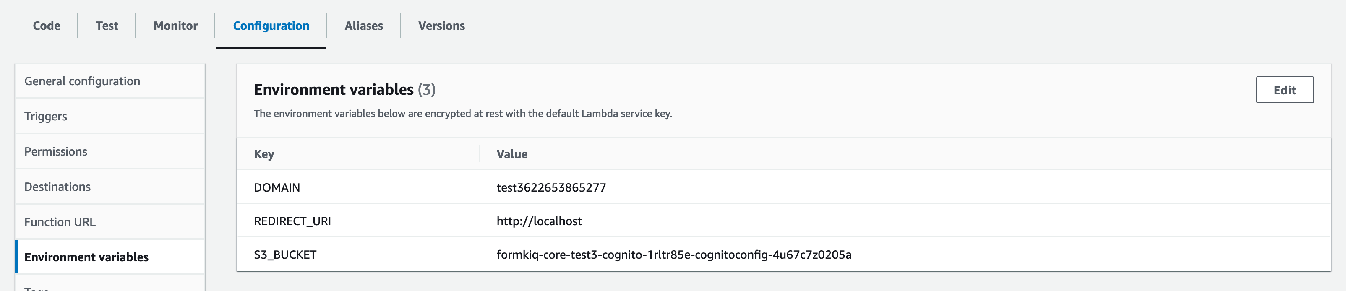This screenshot has width=1346, height=291.
Task: Select the S3_BUCKET key cell
Action: click(285, 255)
